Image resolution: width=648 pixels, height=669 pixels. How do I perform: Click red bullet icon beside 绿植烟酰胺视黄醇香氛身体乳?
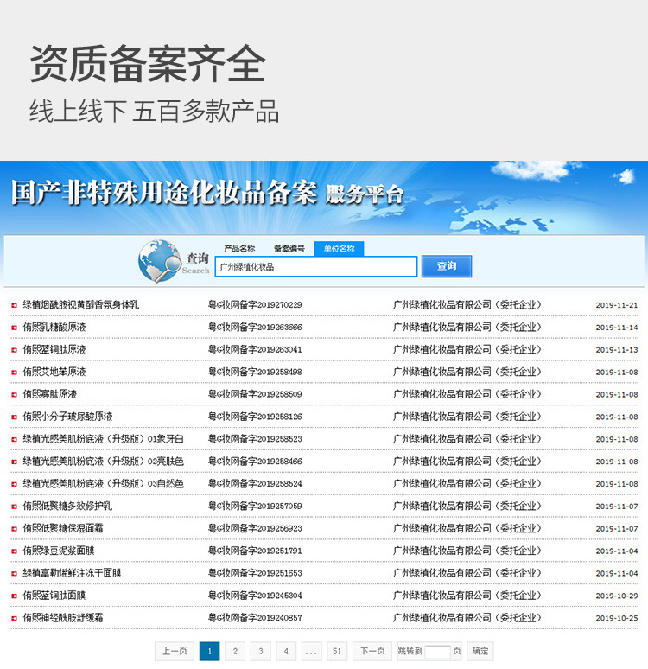[14, 305]
